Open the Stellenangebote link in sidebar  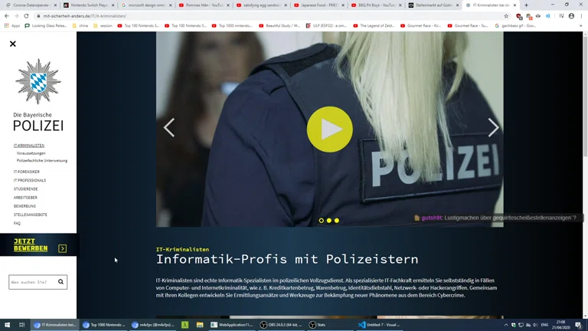tap(31, 215)
